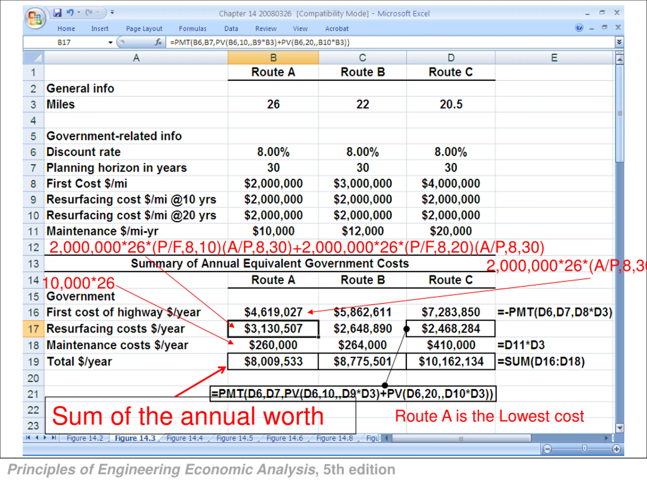Click Route C total cell $10,162,134
Viewport: 647px width, 485px height.
[x=451, y=362]
